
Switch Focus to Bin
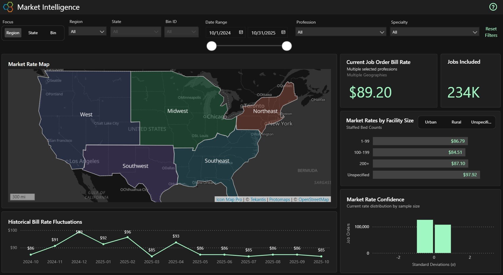click(53, 33)
